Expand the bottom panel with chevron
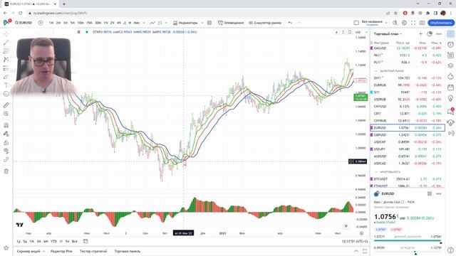 356,251
